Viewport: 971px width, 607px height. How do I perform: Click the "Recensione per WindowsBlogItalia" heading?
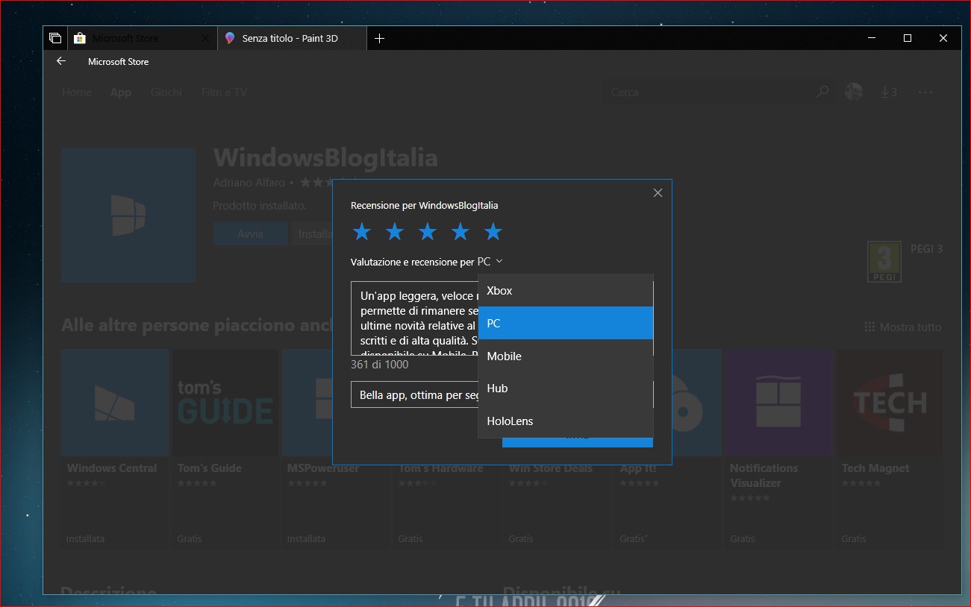point(424,205)
